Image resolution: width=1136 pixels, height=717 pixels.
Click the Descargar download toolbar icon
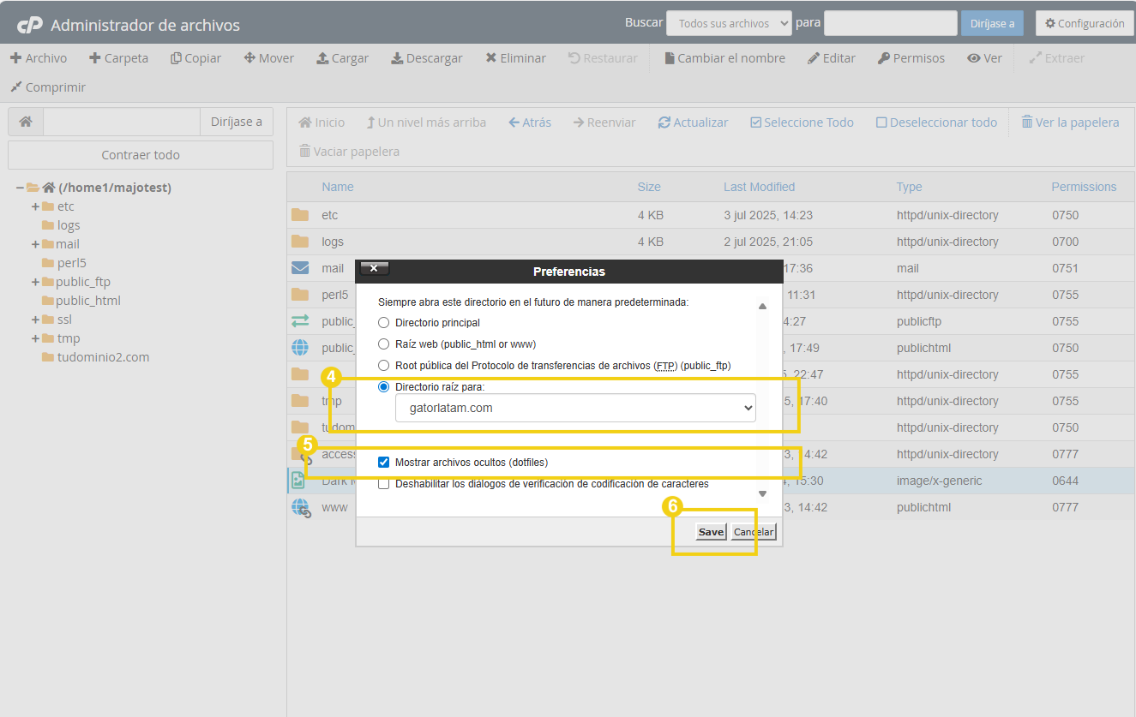coord(397,58)
